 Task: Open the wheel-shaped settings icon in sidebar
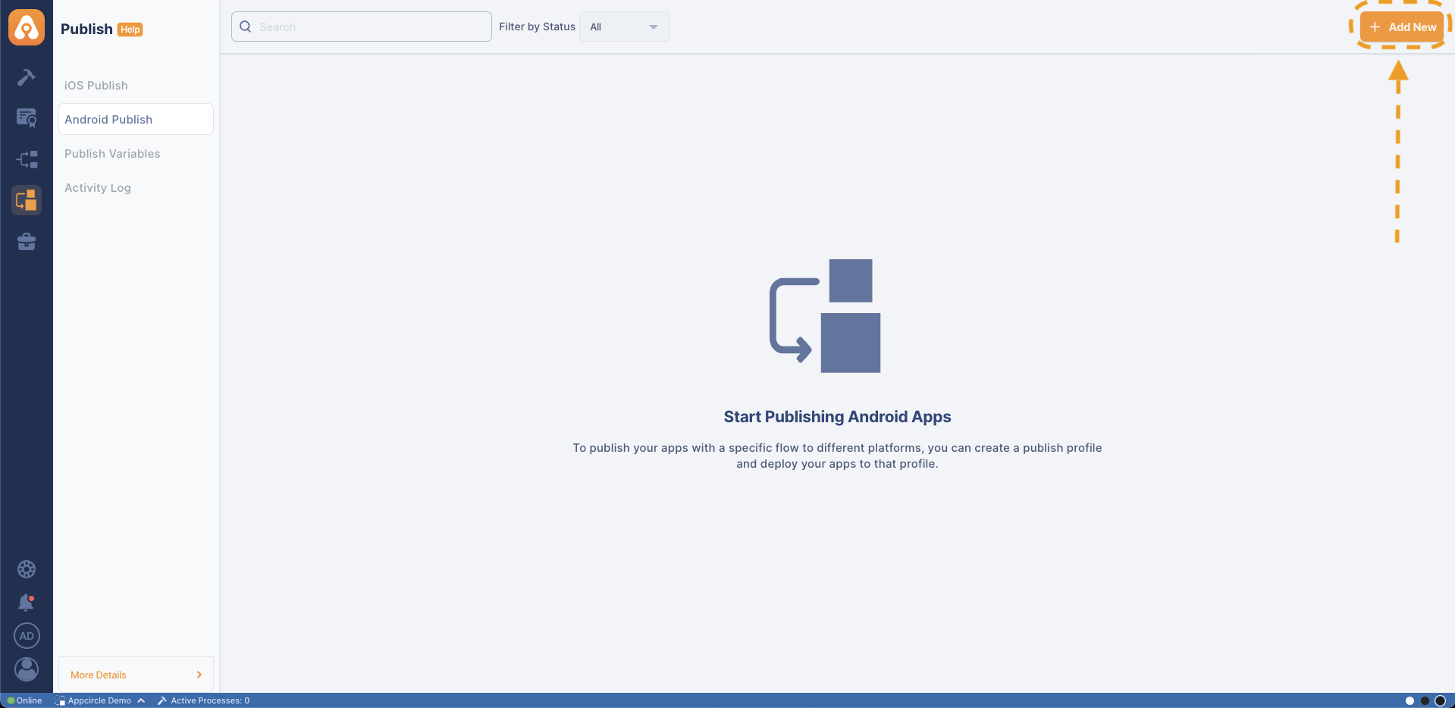[x=27, y=569]
